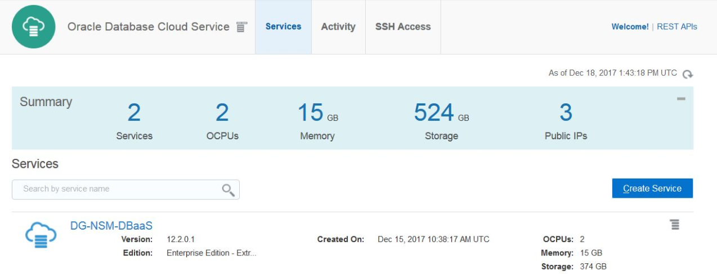Open the menu icon beside Oracle Database Cloud Service title

(x=241, y=27)
